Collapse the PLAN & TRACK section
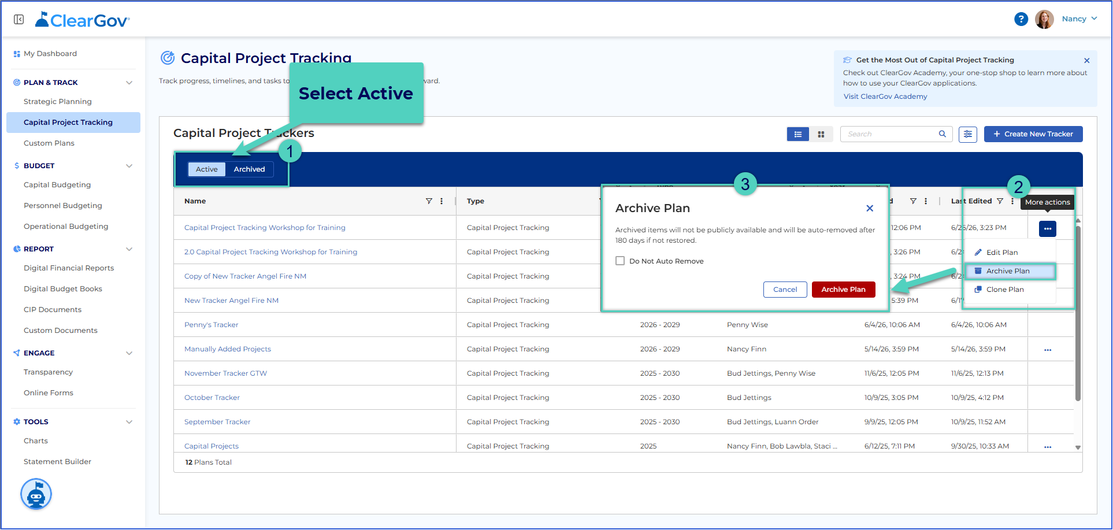 [129, 83]
